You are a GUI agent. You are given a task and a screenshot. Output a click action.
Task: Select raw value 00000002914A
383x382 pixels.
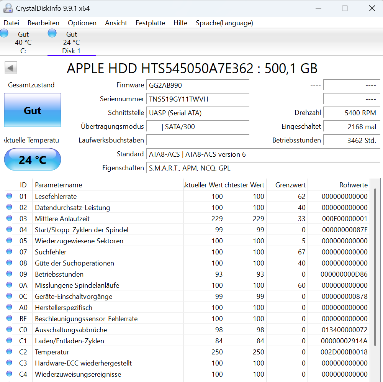tap(344, 341)
